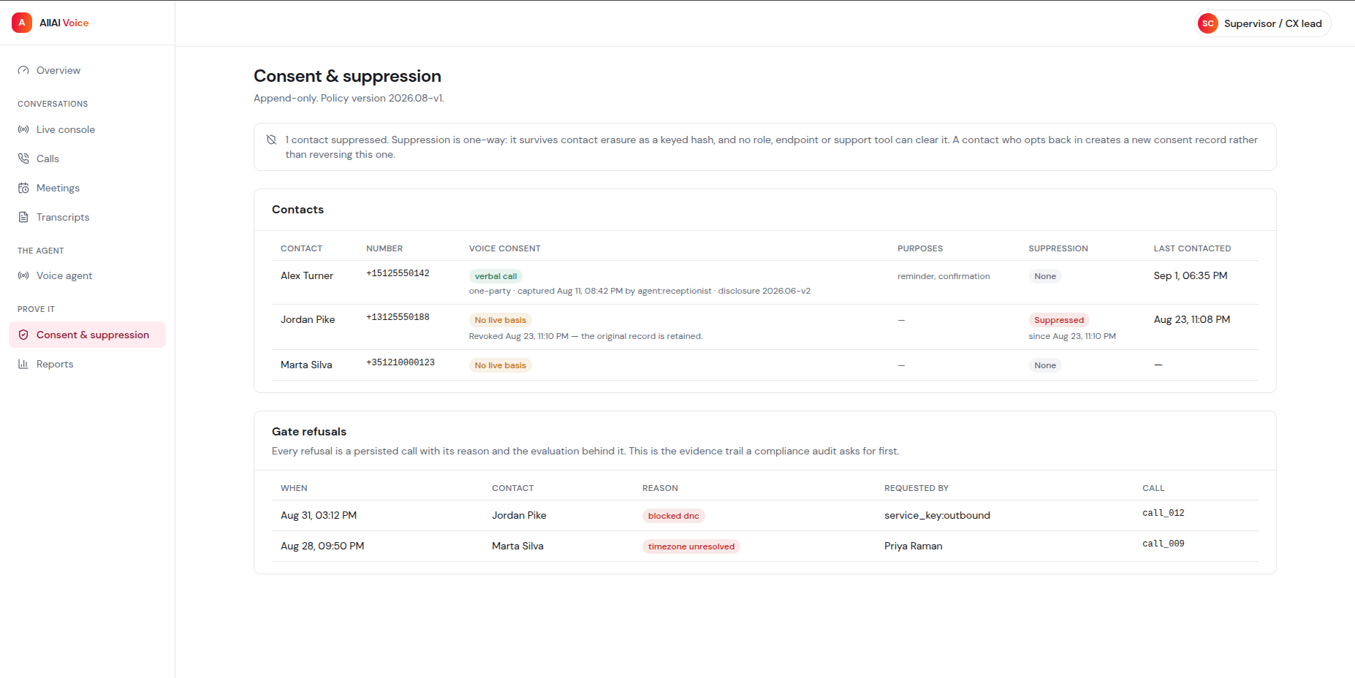
Task: Click the red 'Suppressed' badge
Action: 1059,320
